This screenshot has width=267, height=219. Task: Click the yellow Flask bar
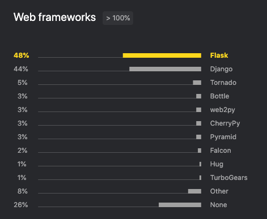point(162,55)
